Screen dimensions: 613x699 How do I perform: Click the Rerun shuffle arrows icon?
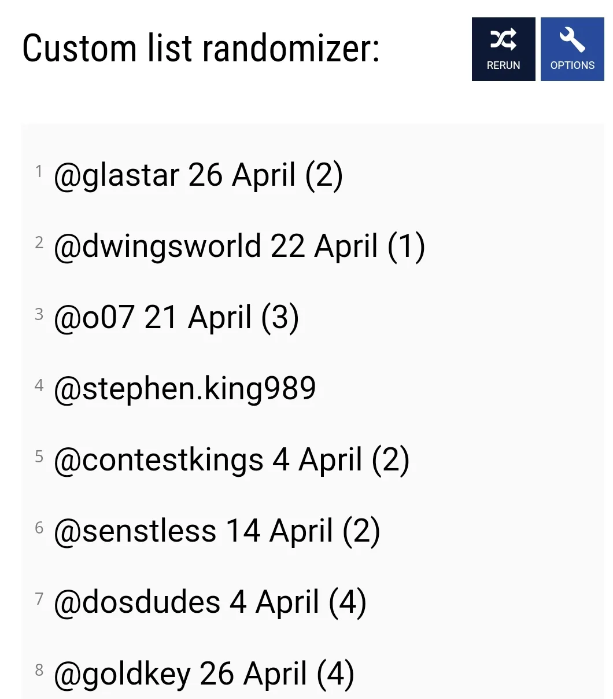pos(503,40)
